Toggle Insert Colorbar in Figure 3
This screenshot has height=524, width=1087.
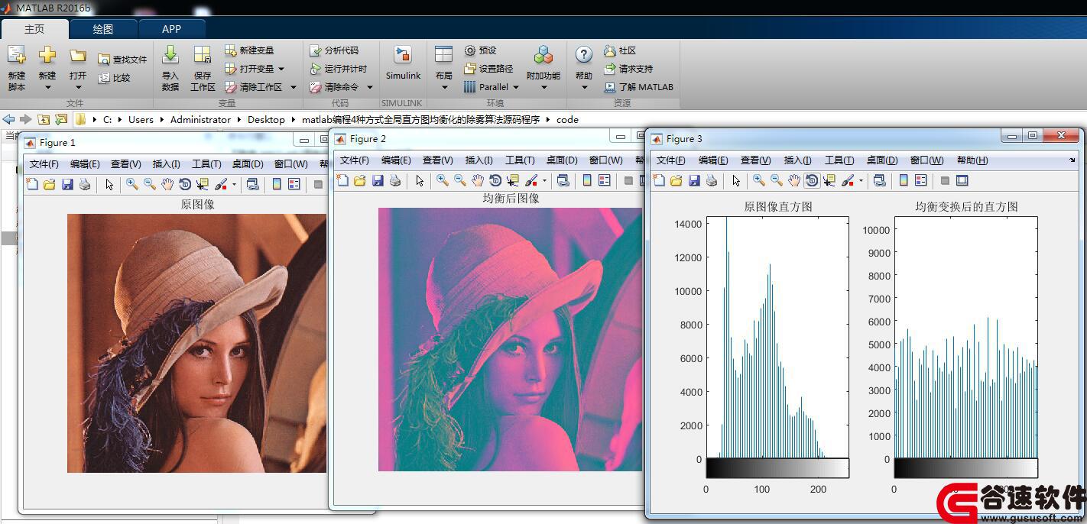tap(904, 180)
